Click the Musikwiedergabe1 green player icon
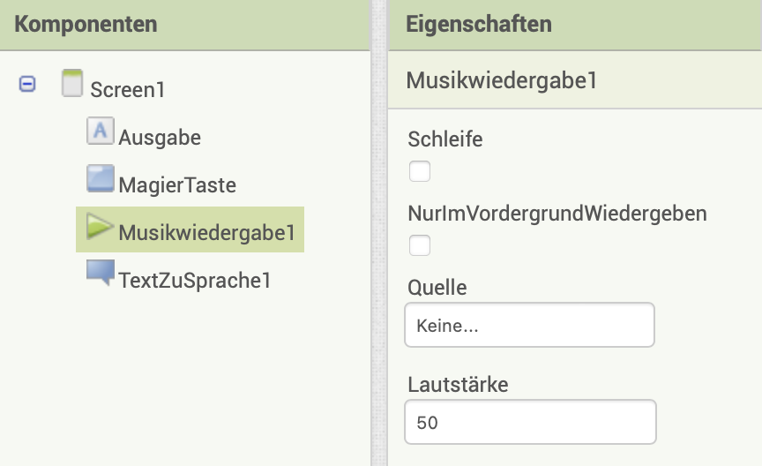This screenshot has height=466, width=762. 101,229
